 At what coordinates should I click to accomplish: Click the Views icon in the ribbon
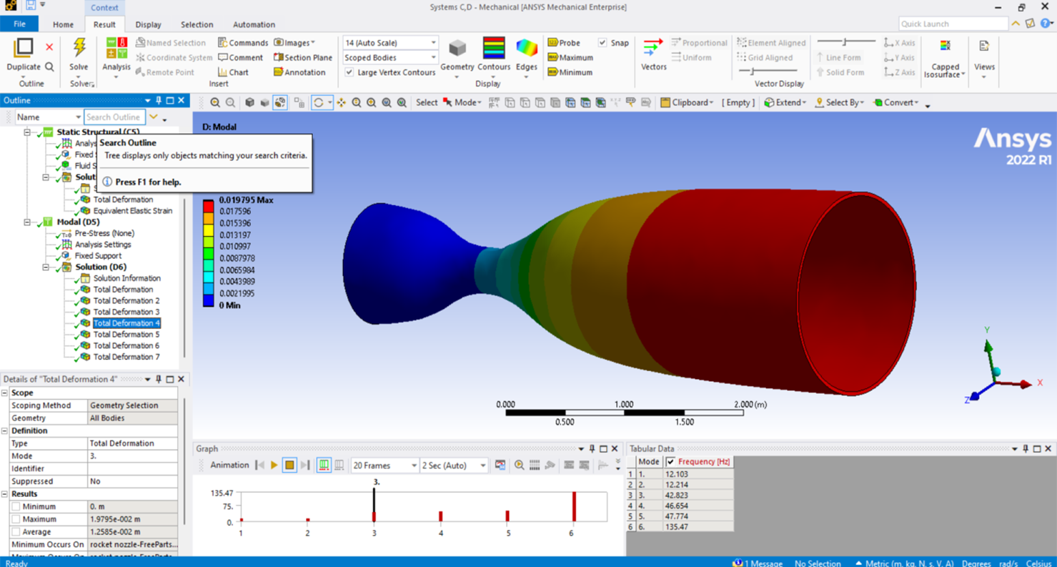(x=984, y=47)
